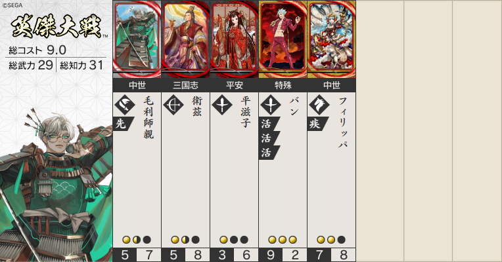Viewport: 502px width, 262px height.
Task: Click the cavalry horse icon beside フィリッパ
Action: (x=319, y=104)
